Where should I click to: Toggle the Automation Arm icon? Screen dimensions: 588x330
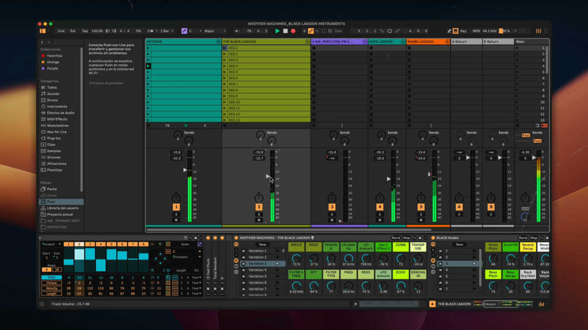click(311, 31)
